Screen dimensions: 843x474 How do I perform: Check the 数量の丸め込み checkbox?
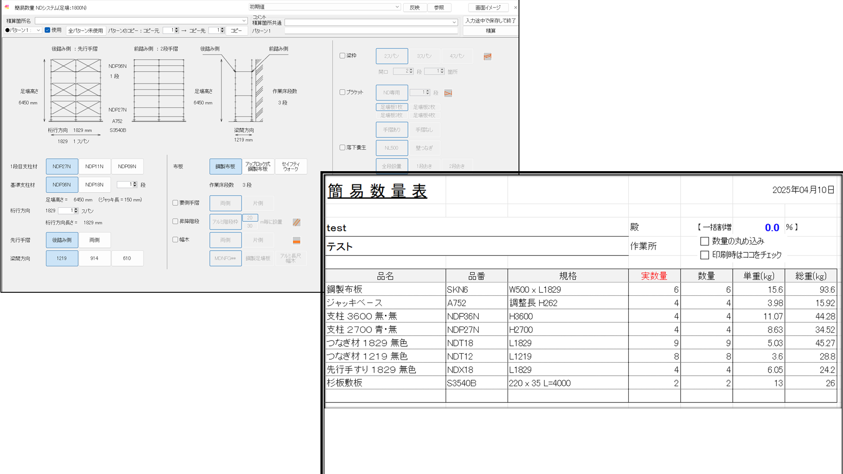[x=705, y=241]
